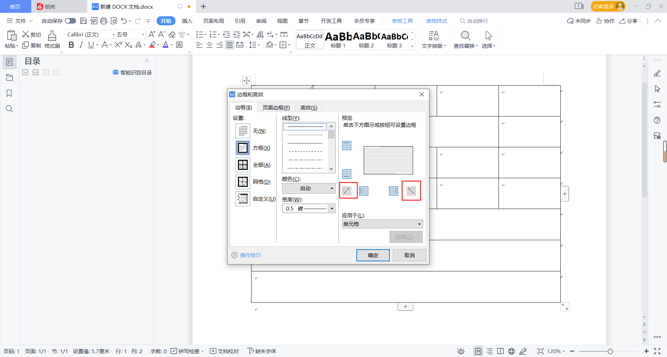The image size is (667, 357).
Task: Open the Table Tools ribbon tab
Action: click(402, 21)
